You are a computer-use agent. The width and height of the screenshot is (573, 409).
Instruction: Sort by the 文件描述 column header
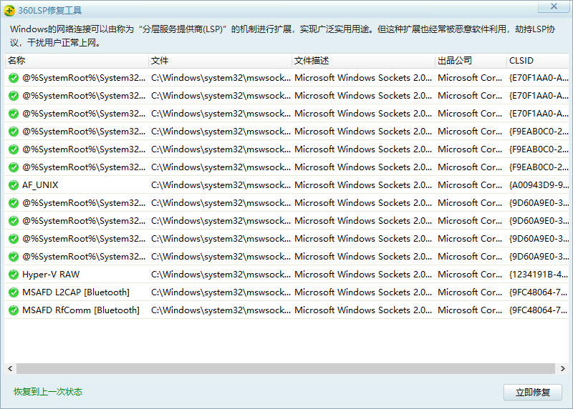tap(363, 61)
